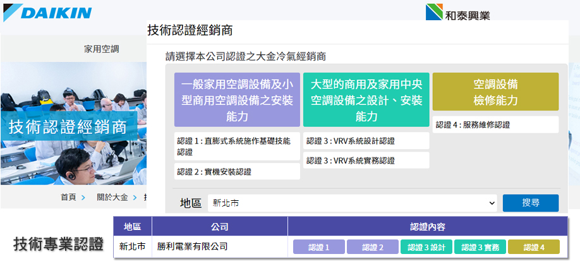Click the 技術認證經銷商 panel heading

[190, 30]
